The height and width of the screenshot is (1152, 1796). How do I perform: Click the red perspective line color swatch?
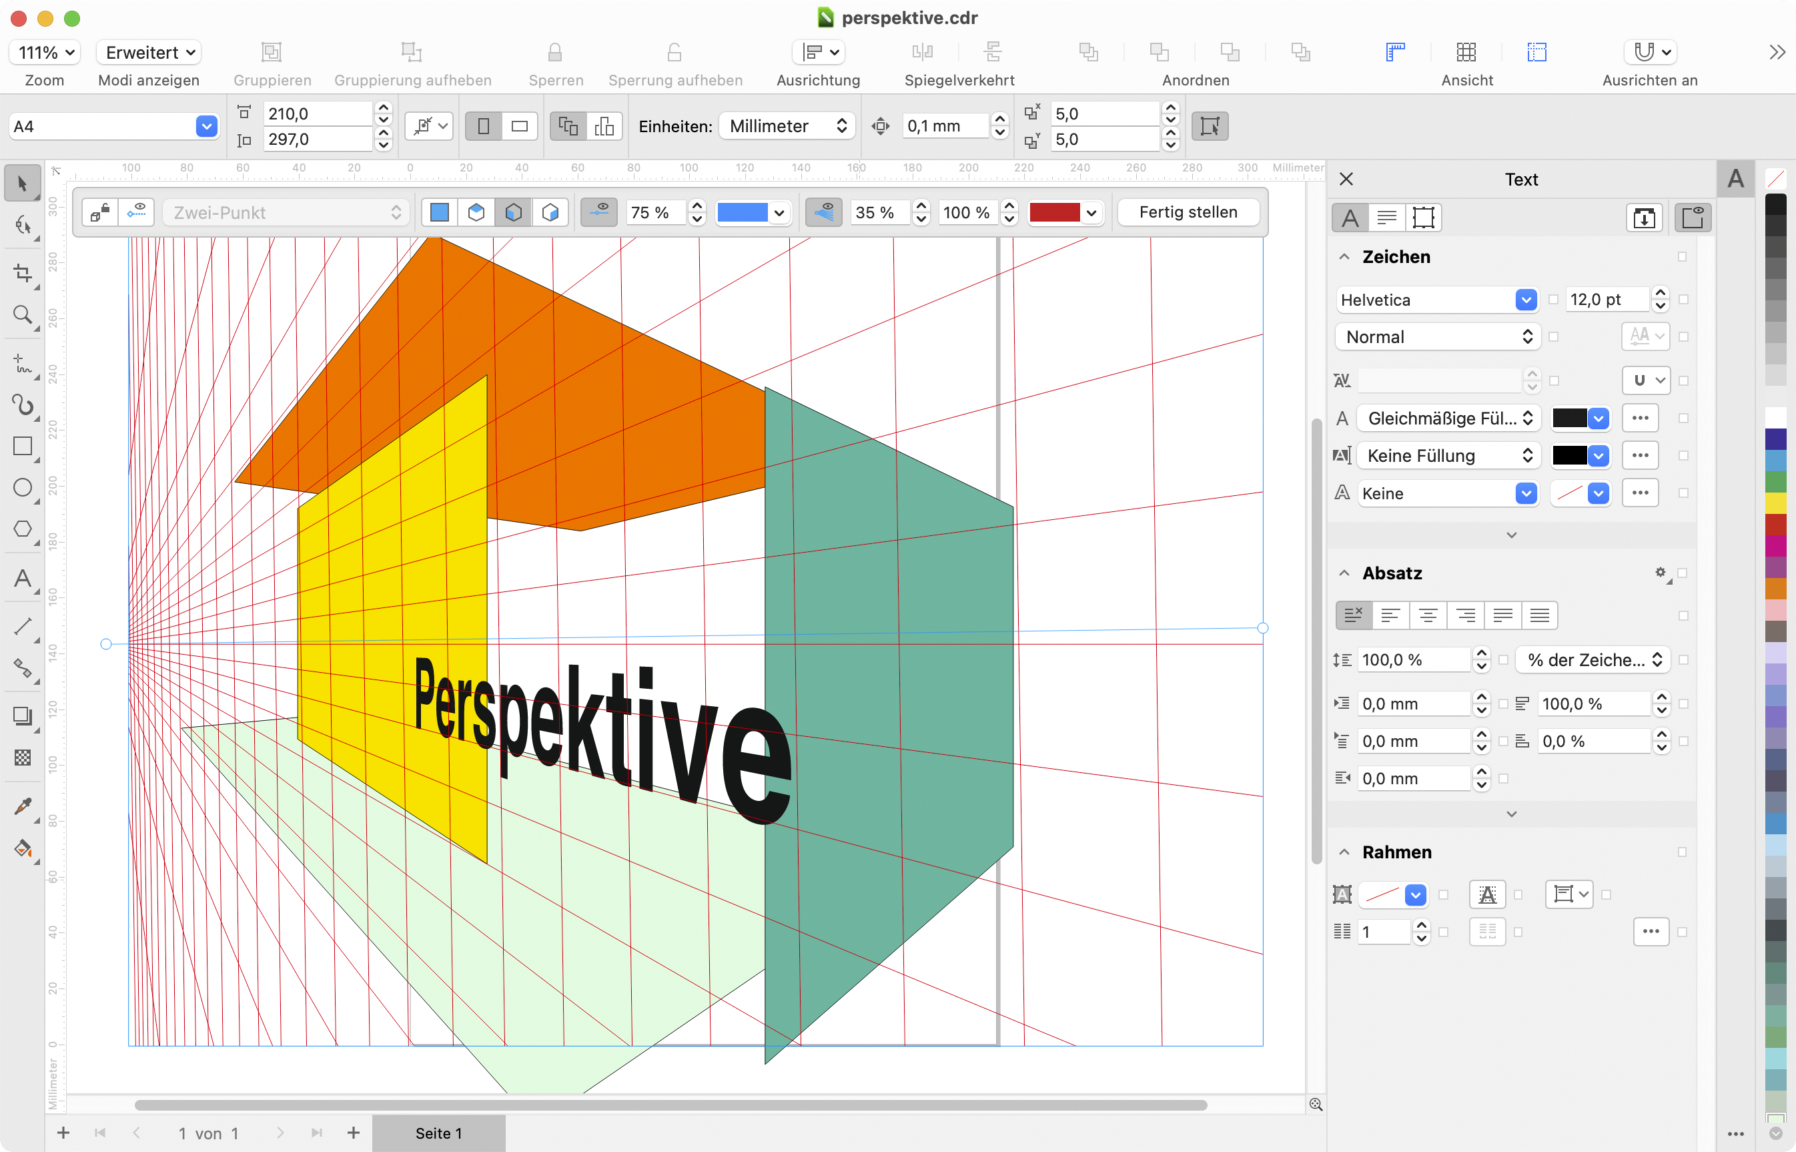pos(1053,212)
